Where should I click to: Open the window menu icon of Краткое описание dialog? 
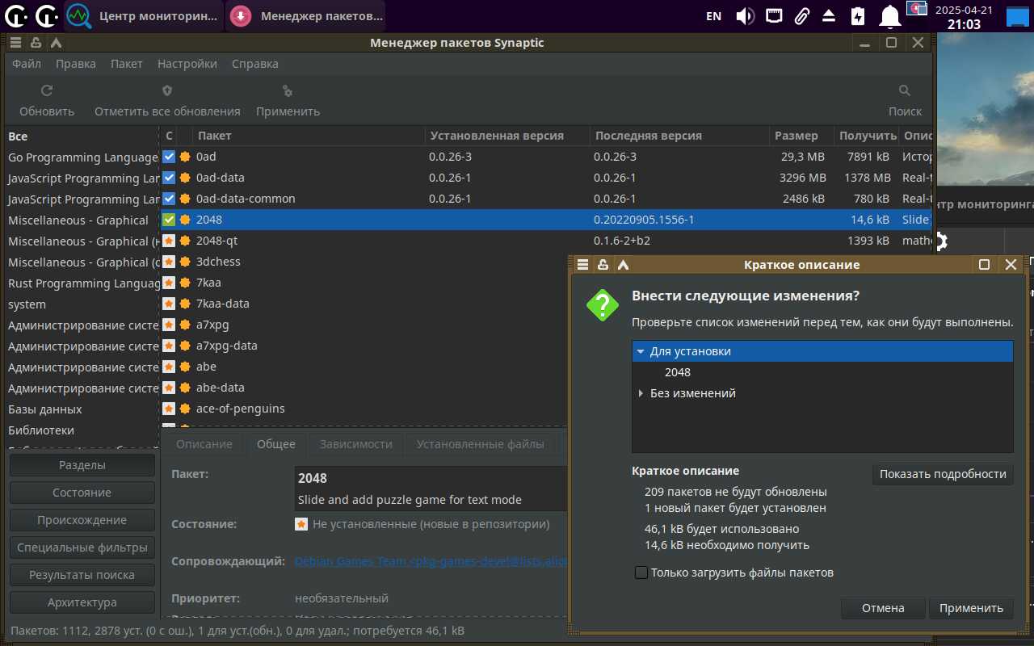point(583,264)
